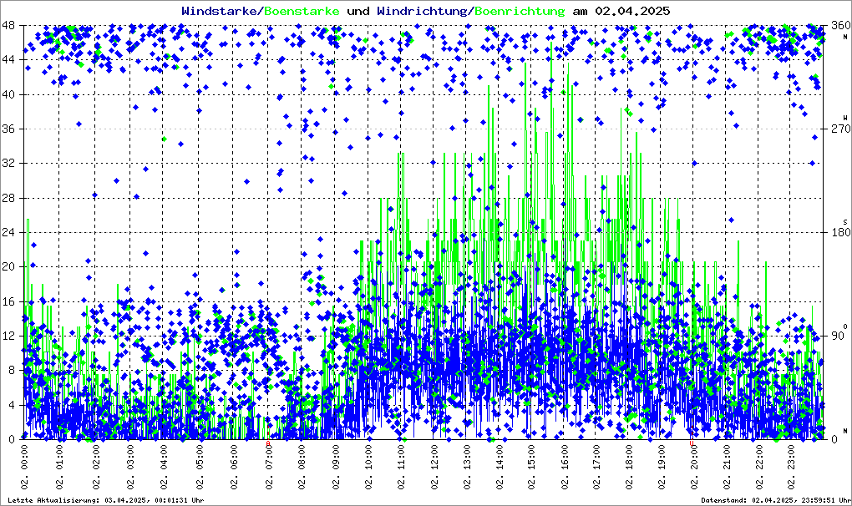Image resolution: width=852 pixels, height=506 pixels.
Task: Select the left axis value '32'
Action: coord(8,164)
